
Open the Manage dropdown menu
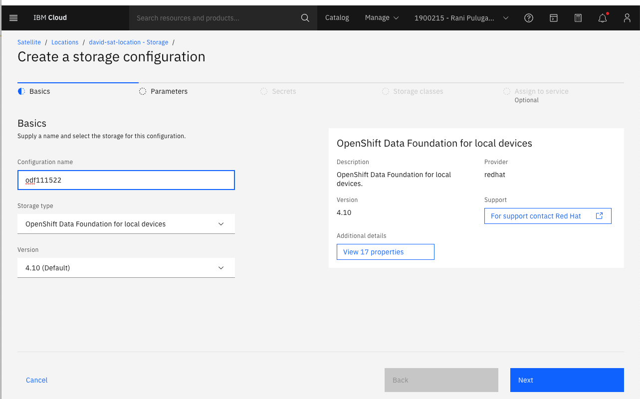382,18
